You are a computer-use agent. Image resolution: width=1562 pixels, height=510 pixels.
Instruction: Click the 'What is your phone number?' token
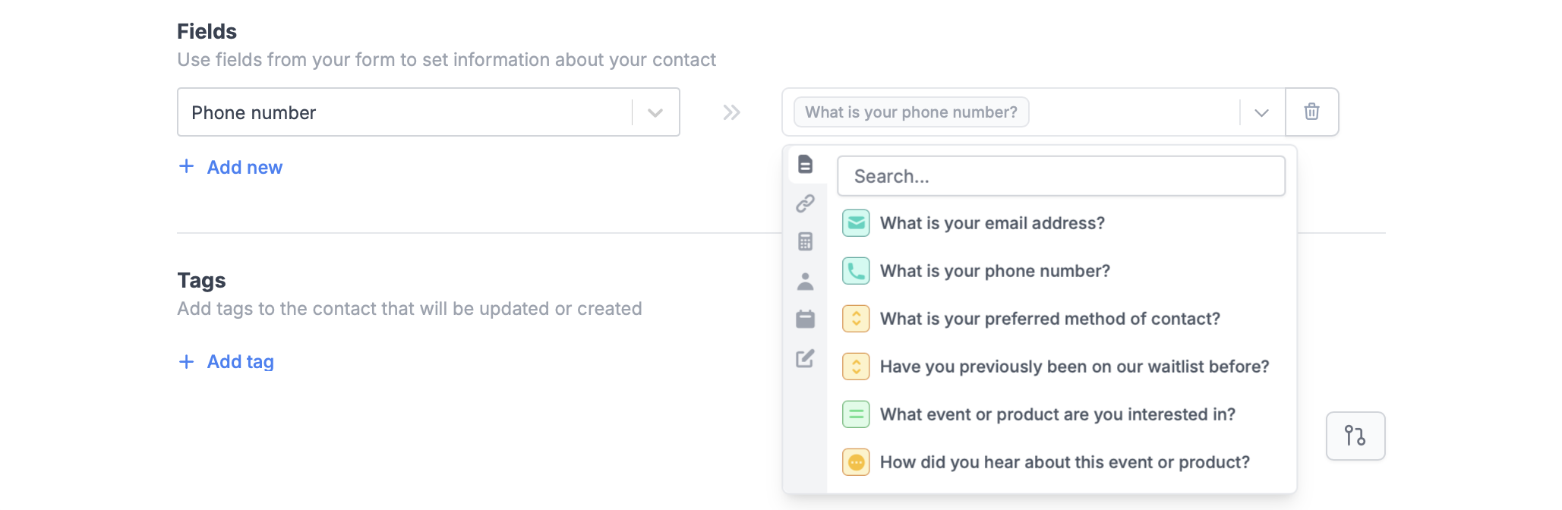point(910,111)
